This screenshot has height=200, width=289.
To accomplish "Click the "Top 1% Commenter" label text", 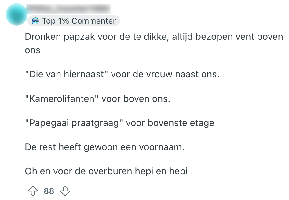I will tap(79, 21).
